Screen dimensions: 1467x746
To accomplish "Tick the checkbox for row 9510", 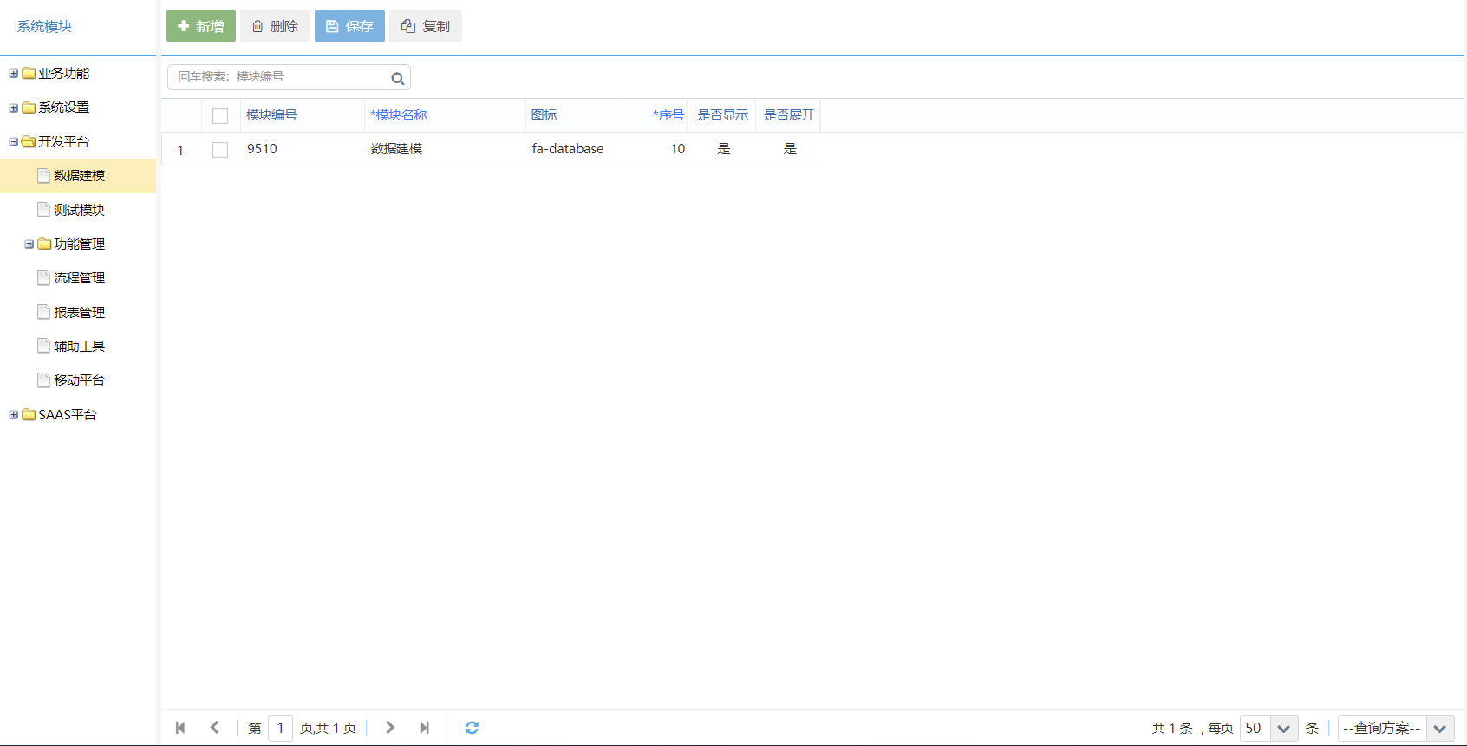I will tap(220, 149).
